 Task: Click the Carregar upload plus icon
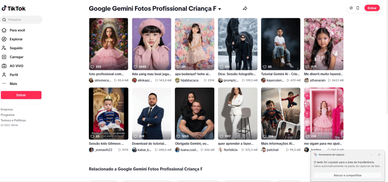point(4,57)
